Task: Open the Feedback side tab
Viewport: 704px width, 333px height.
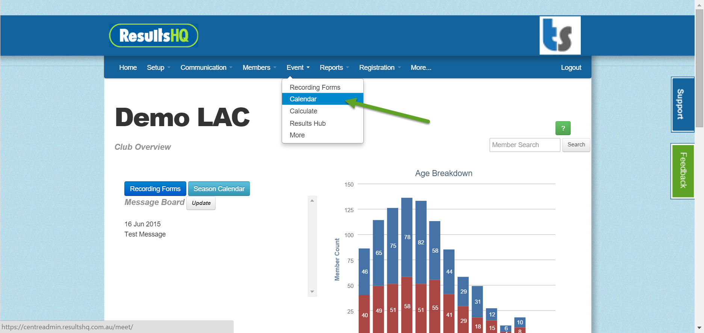Action: click(x=683, y=171)
